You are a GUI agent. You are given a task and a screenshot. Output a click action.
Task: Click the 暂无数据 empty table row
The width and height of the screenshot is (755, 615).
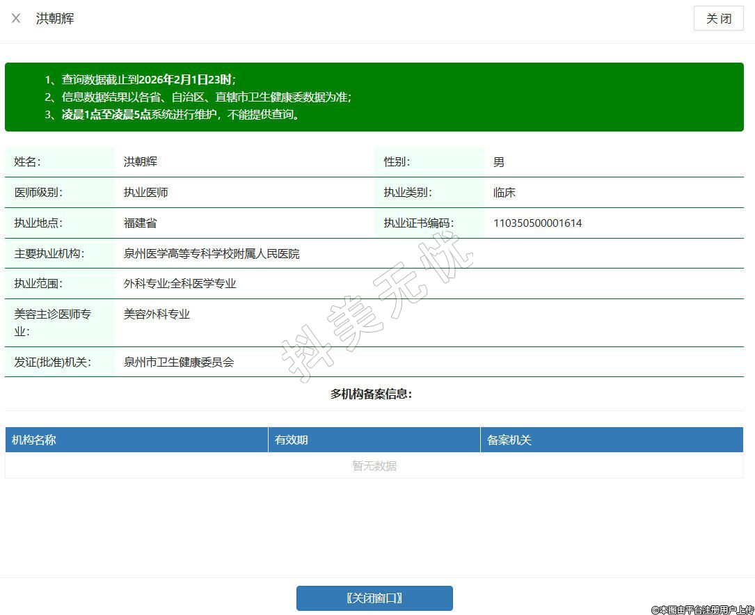click(374, 465)
